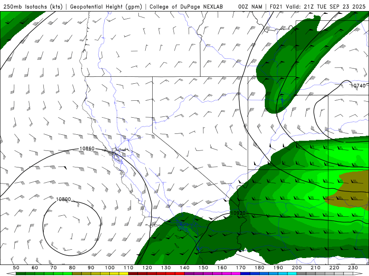Select the 120 value on the color scale
This screenshot has width=369, height=276.
click(147, 268)
